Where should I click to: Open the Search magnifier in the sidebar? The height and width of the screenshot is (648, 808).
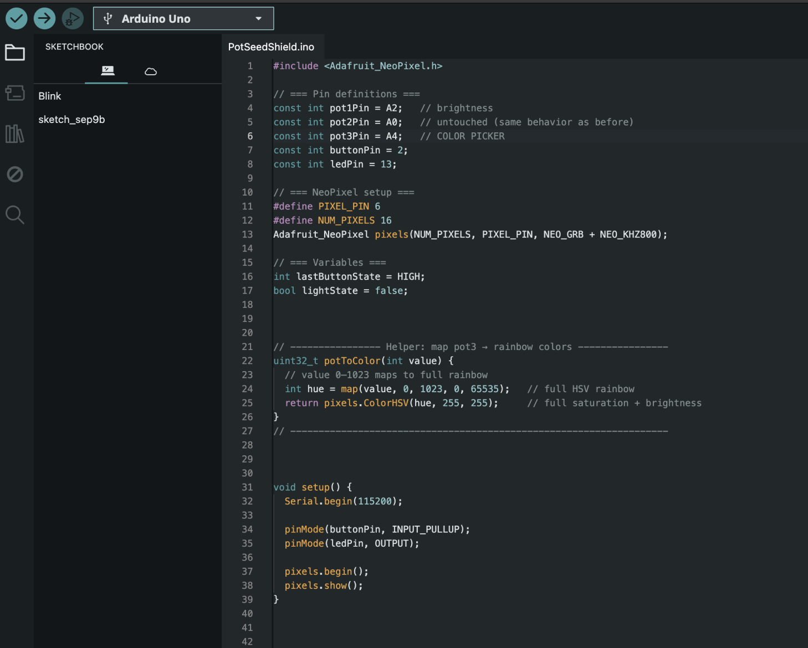15,215
